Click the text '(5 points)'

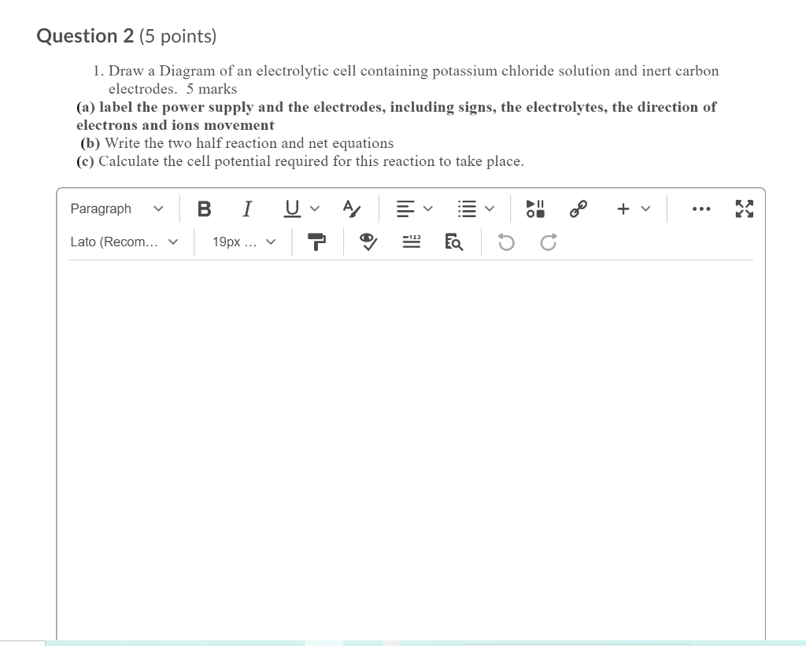tap(178, 36)
